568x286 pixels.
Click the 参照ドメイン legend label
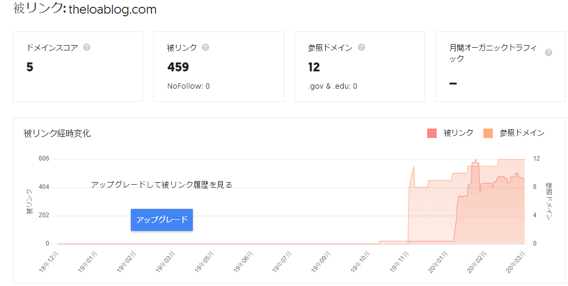pyautogui.click(x=522, y=133)
